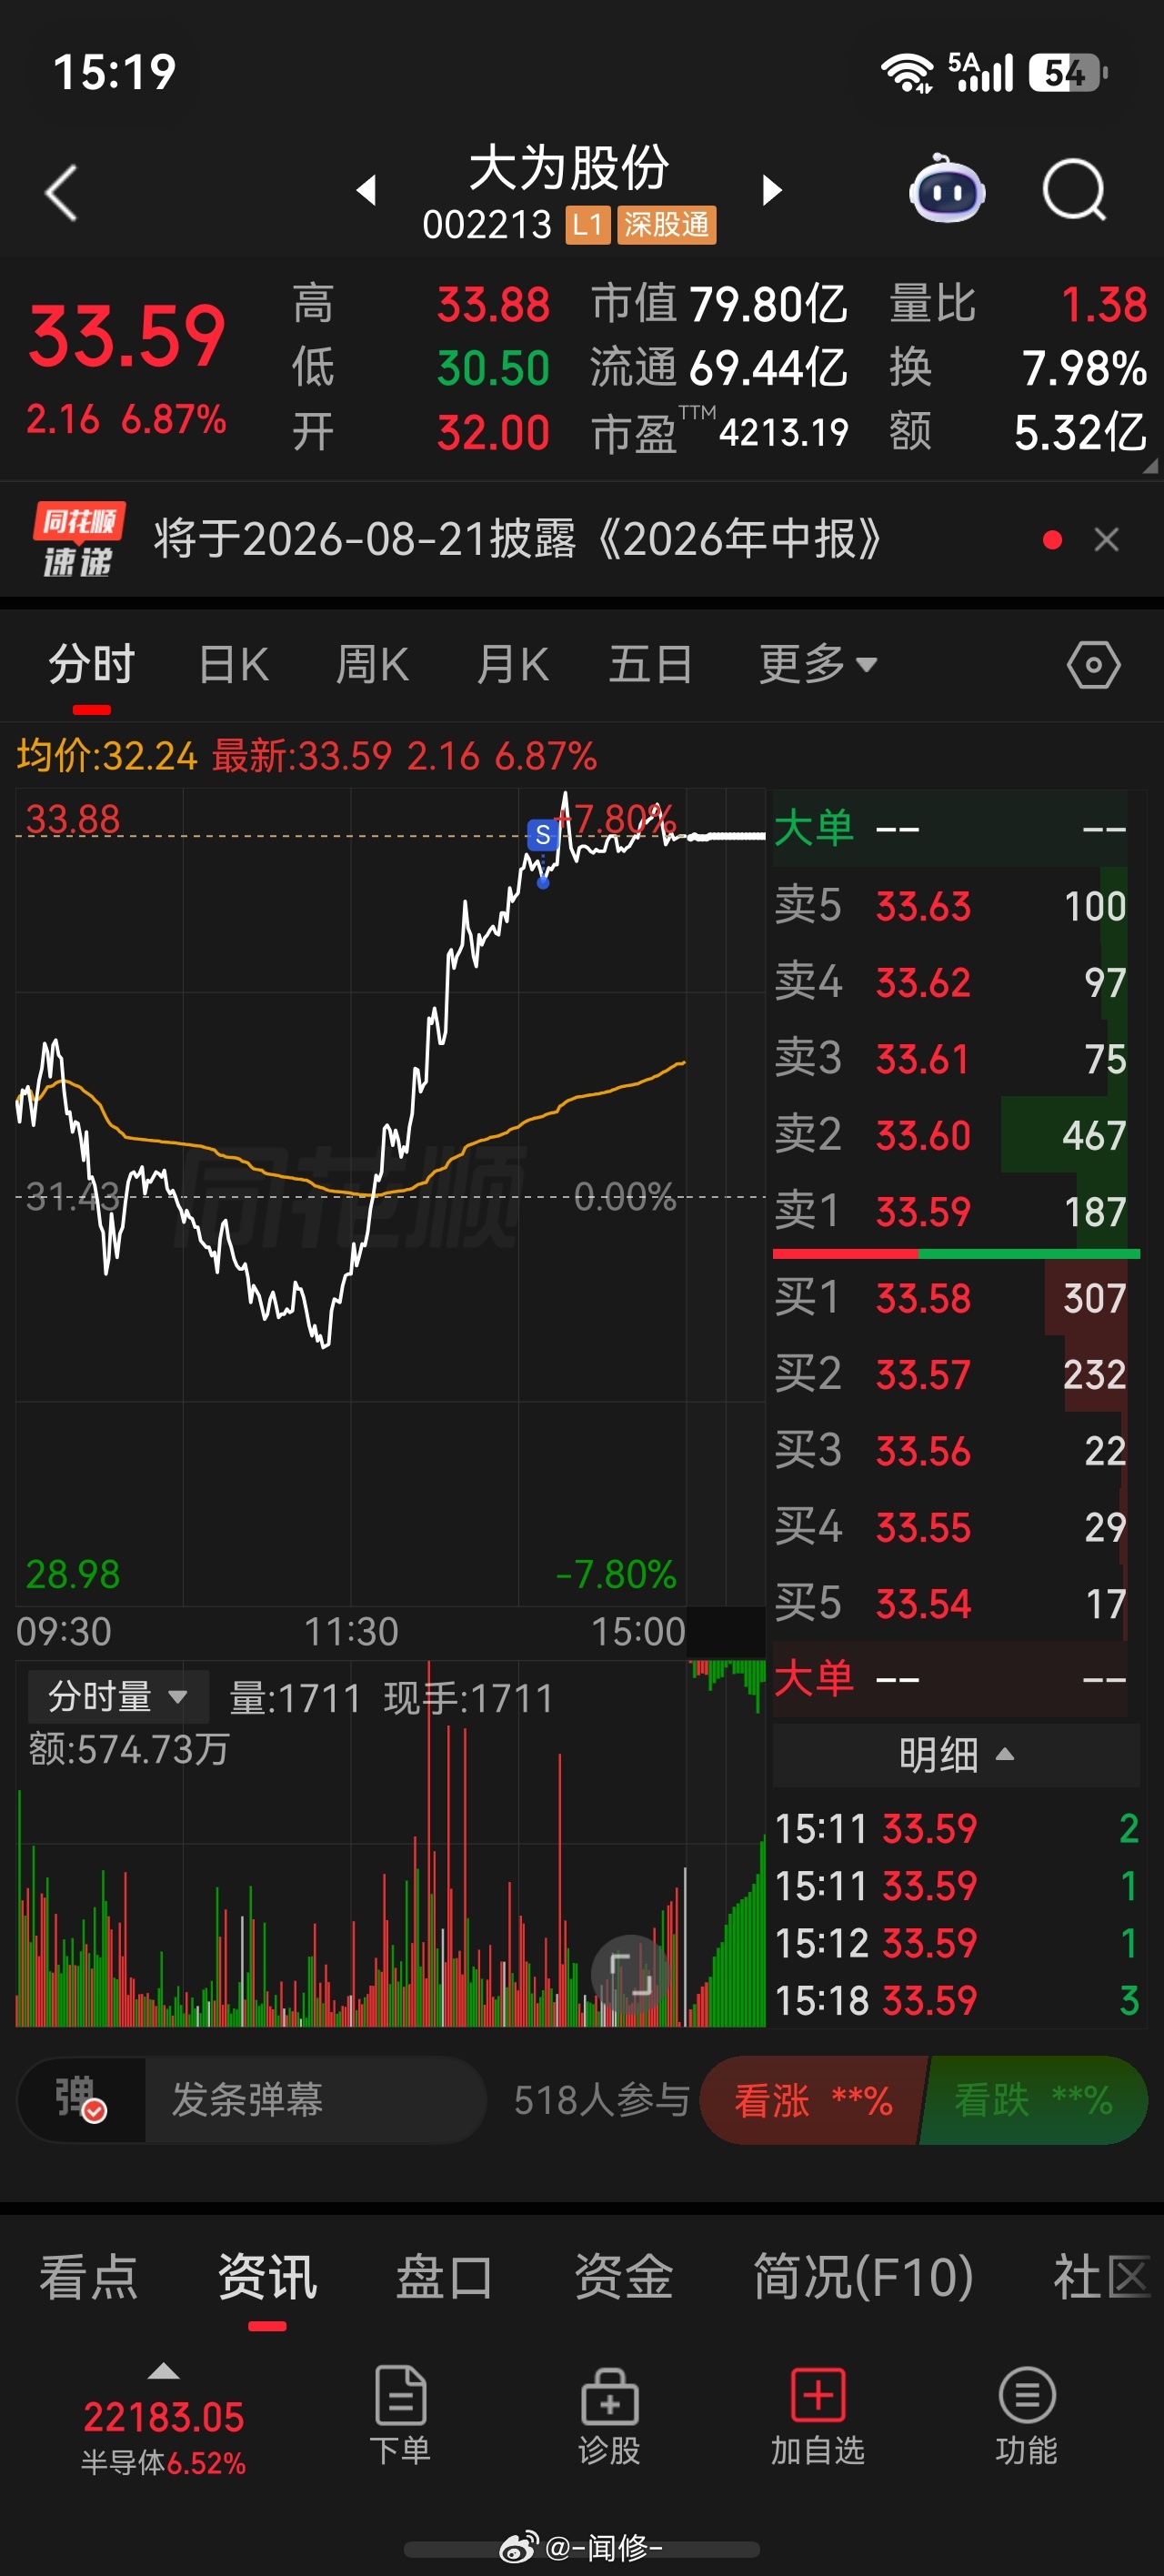Tap the buy/sell ratio bar
1164x2576 pixels.
[956, 1253]
